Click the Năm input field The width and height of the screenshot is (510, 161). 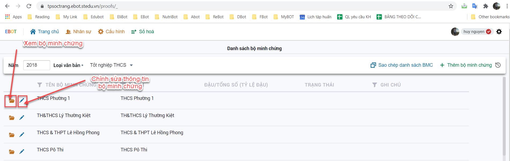36,65
